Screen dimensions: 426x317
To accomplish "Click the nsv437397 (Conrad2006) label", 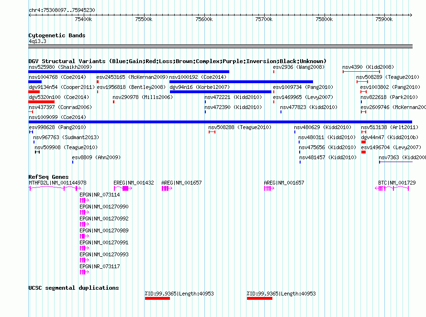I will 60,107.
